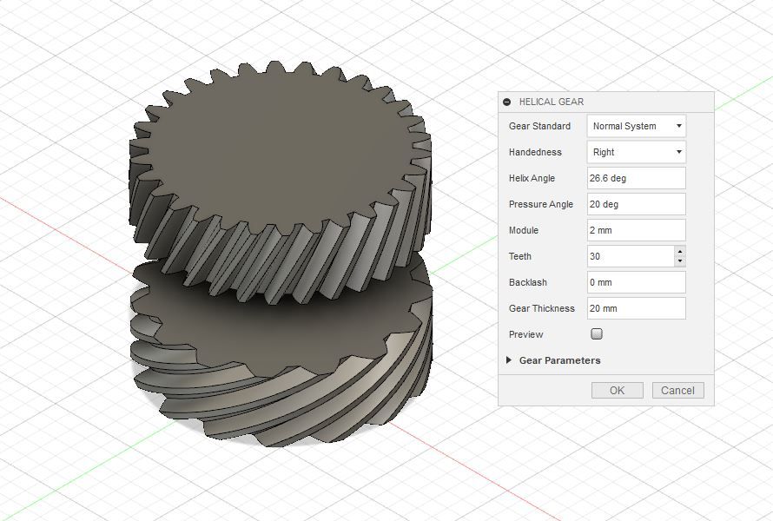
Task: Click the HELICAL GEAR dialog title
Action: click(x=552, y=102)
